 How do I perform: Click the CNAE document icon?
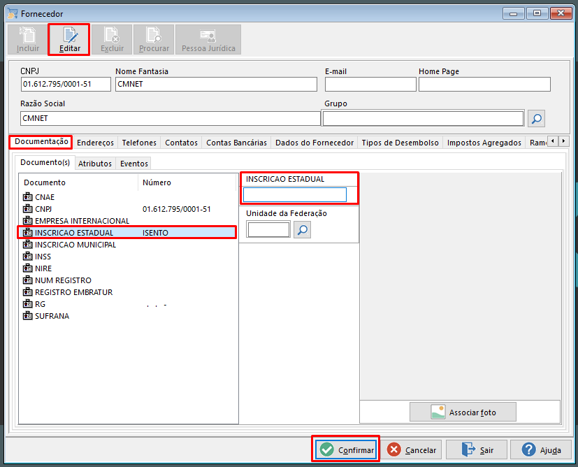point(28,197)
